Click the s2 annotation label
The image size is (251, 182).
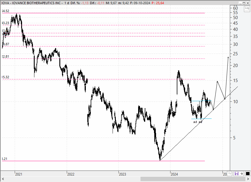(200, 122)
